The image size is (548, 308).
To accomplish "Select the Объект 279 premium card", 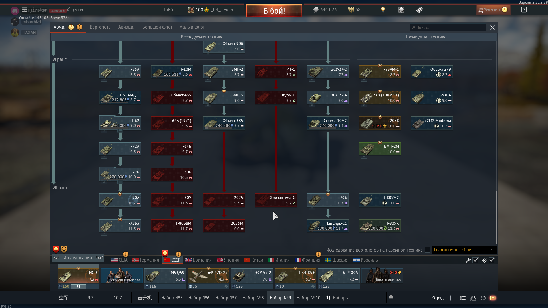I will [x=432, y=72].
